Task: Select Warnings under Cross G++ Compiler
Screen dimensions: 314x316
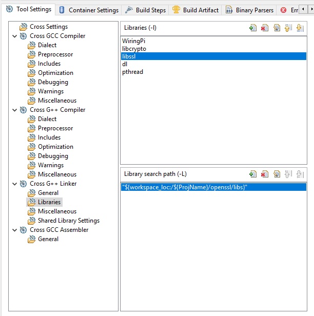Action: [51, 165]
